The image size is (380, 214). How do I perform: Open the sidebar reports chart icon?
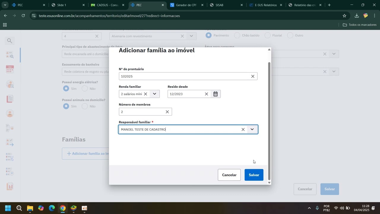click(x=10, y=187)
